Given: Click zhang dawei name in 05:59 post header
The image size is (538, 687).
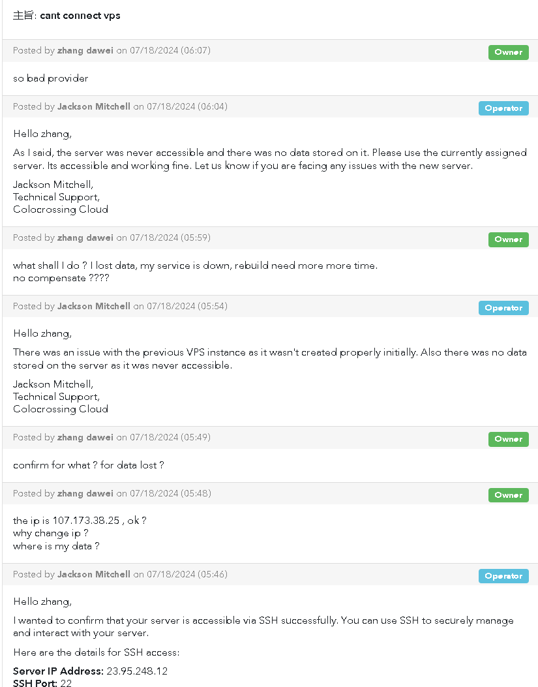Looking at the screenshot, I should pyautogui.click(x=85, y=237).
